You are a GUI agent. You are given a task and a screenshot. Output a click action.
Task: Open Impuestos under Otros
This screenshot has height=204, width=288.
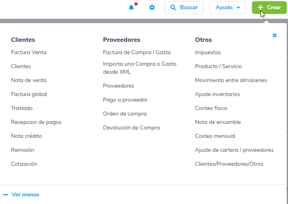(x=208, y=52)
